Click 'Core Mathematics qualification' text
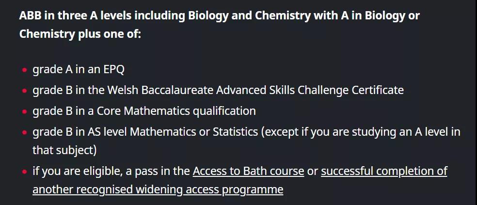The height and width of the screenshot is (205, 477). pyautogui.click(x=176, y=111)
